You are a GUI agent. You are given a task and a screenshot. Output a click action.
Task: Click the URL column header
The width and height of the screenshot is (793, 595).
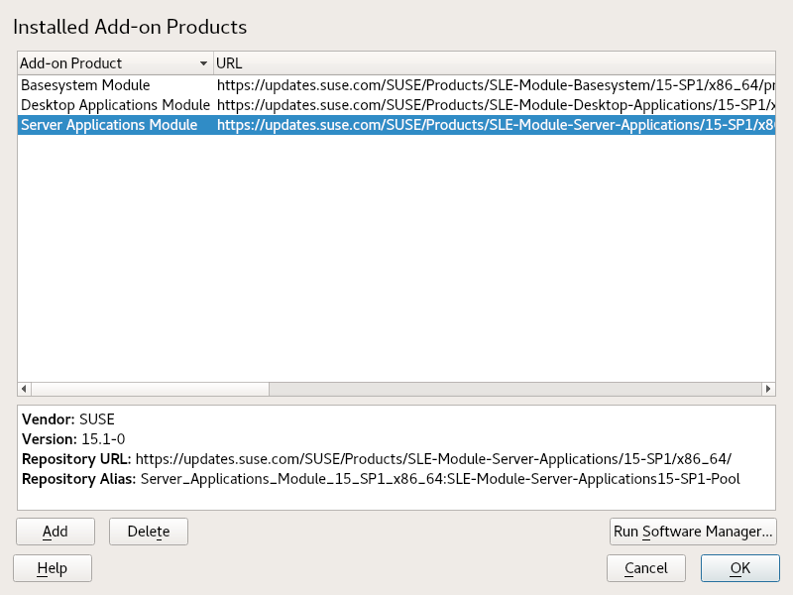[494, 63]
